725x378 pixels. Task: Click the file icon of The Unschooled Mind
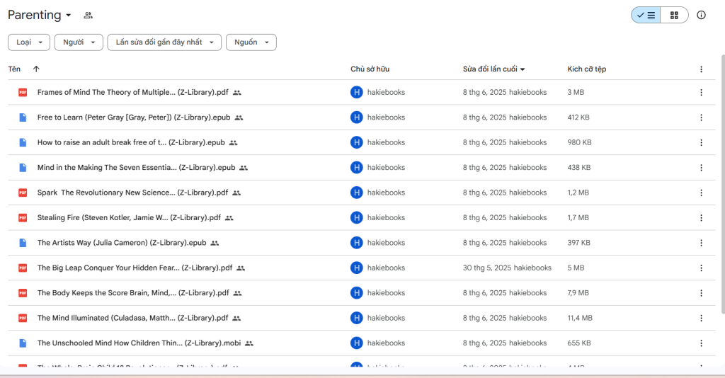(x=23, y=343)
